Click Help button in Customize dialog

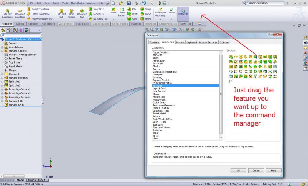click(274, 171)
